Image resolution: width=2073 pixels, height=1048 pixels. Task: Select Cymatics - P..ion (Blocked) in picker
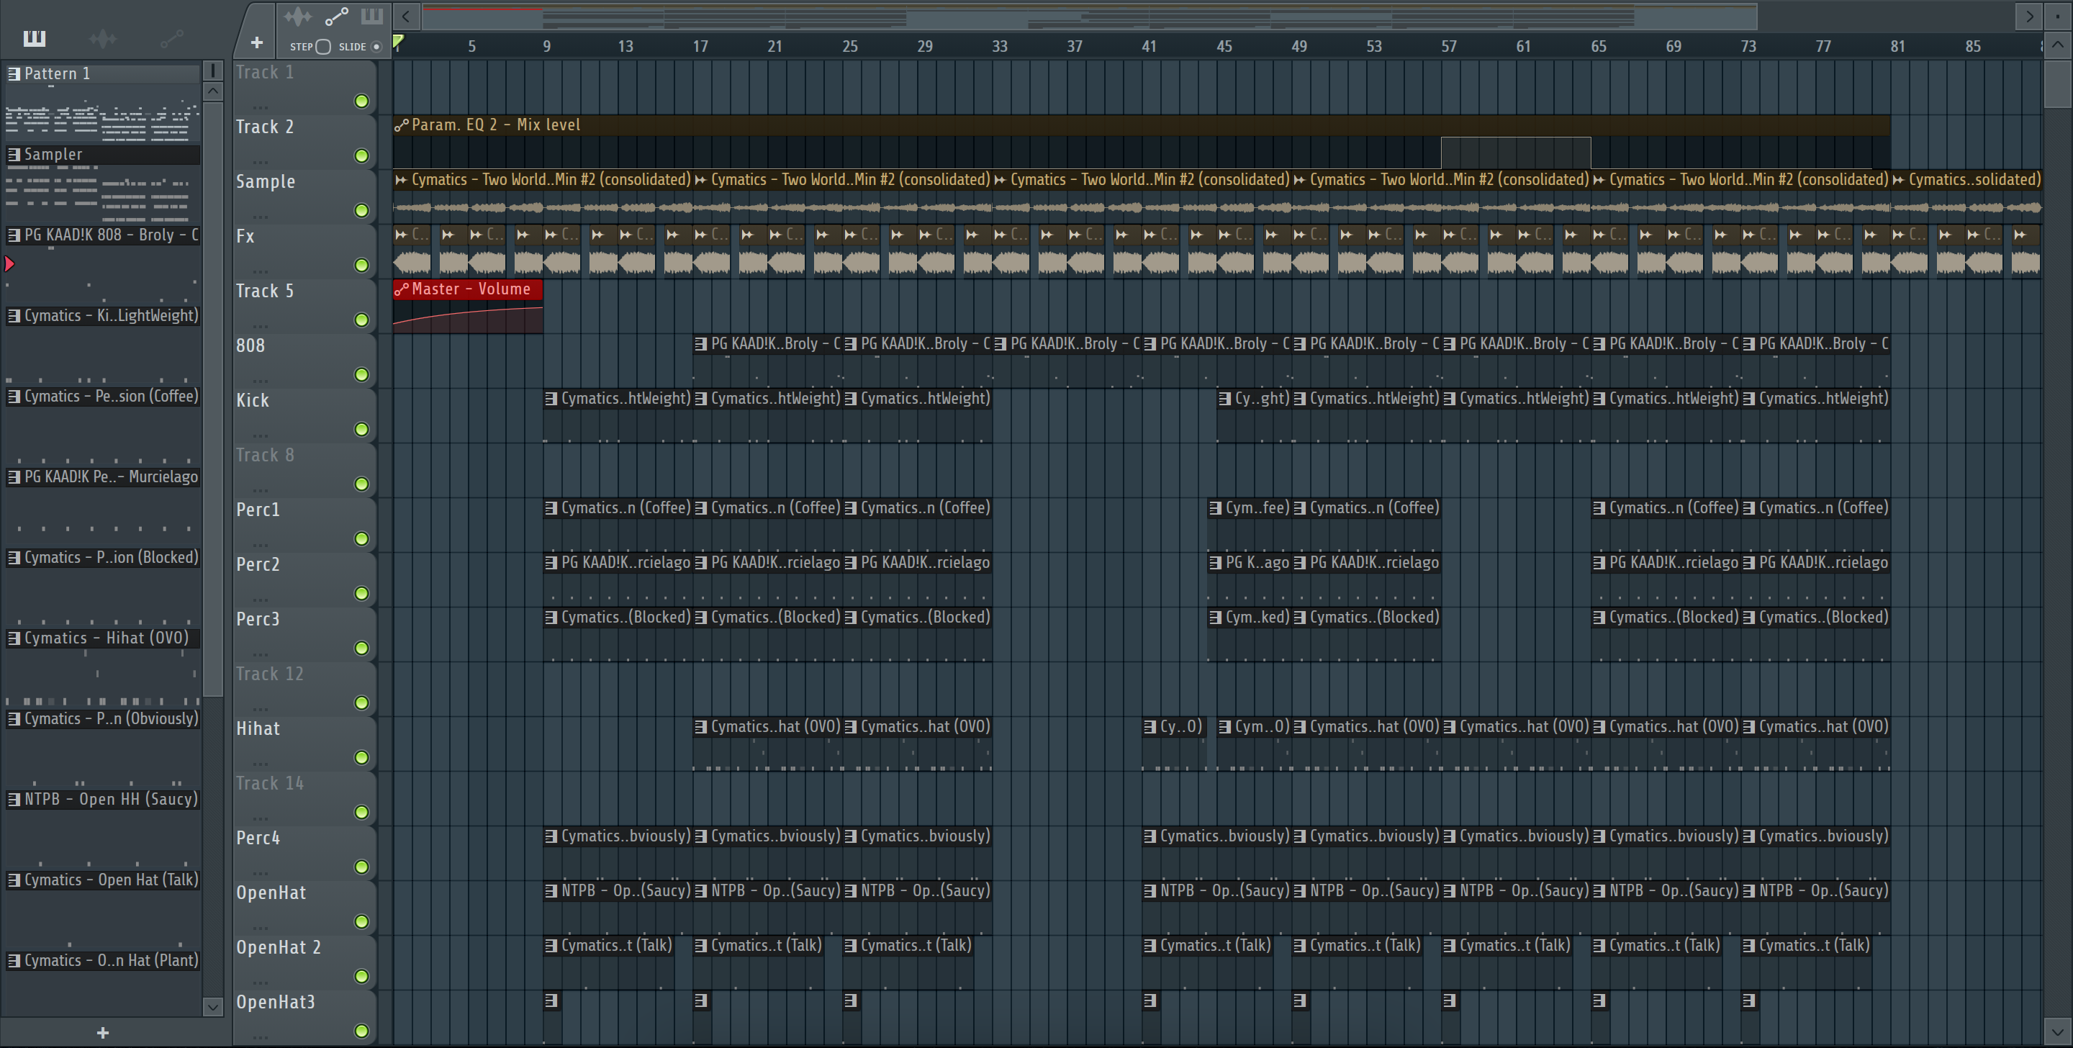[103, 557]
